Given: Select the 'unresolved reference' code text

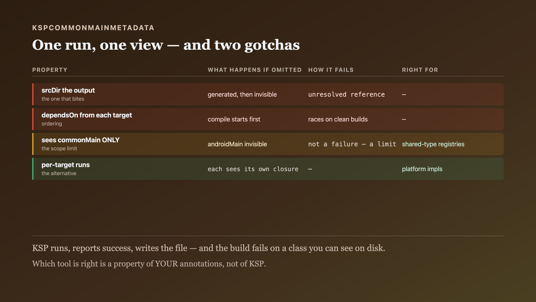Looking at the screenshot, I should 347,94.
